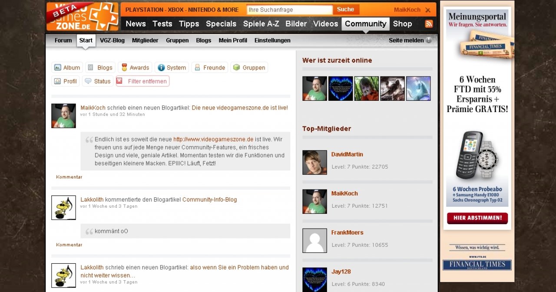Open the Tipps menu

coord(189,24)
